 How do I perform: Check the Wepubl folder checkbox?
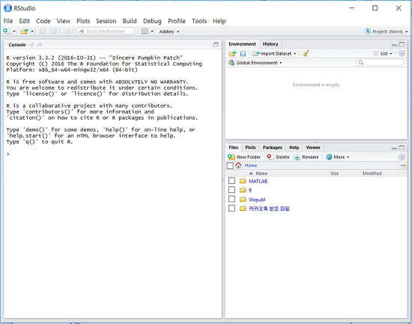tap(231, 199)
